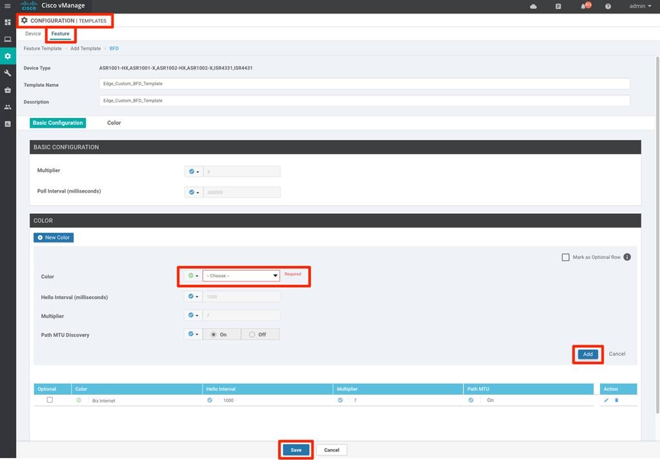This screenshot has height=460, width=660.
Task: Click the Poll Interval value field
Action: tap(242, 192)
